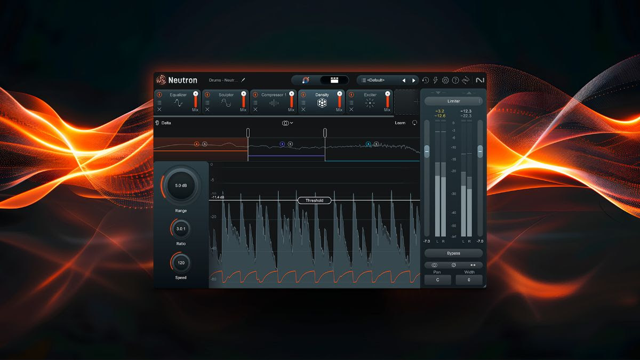Image resolution: width=640 pixels, height=360 pixels.
Task: Remove the Equalizer module with its X
Action: [x=159, y=109]
